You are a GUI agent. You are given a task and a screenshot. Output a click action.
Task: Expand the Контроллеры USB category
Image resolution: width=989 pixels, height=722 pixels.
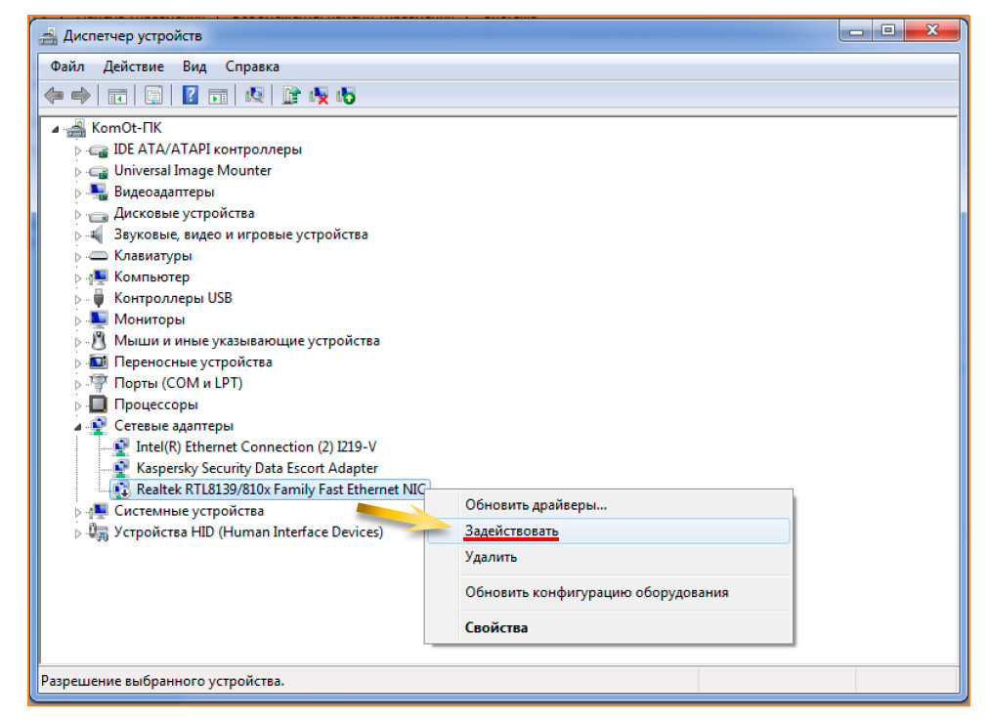(78, 299)
